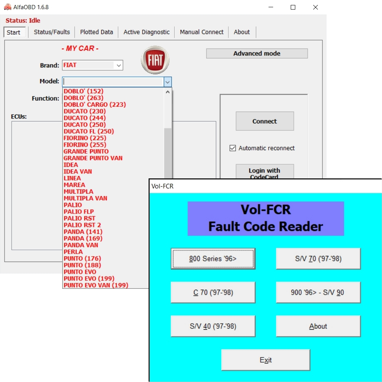382x382 pixels.
Task: Select the Manual Connect tab
Action: 201,32
